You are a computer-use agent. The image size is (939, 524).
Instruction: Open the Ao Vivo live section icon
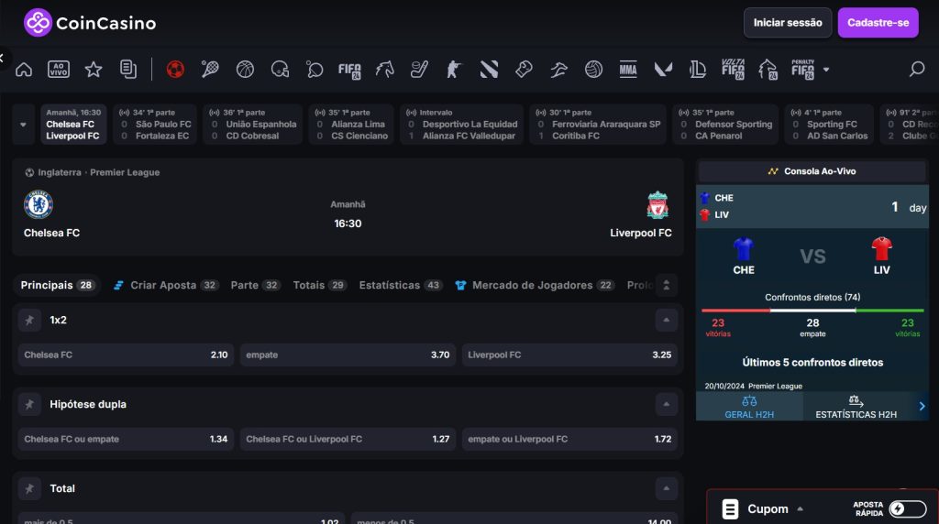pyautogui.click(x=59, y=70)
